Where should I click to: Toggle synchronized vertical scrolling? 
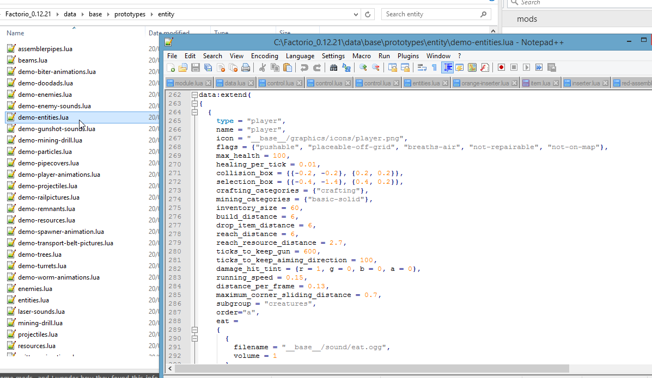click(x=393, y=67)
